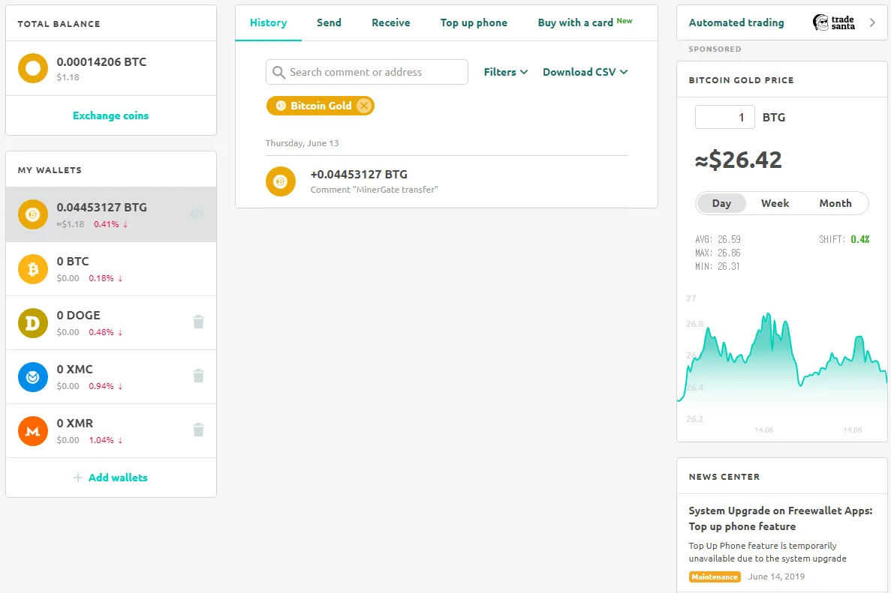Switch to the Receive tab
891x593 pixels.
(x=391, y=22)
